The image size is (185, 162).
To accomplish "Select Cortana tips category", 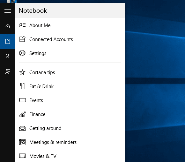I will [x=70, y=72].
